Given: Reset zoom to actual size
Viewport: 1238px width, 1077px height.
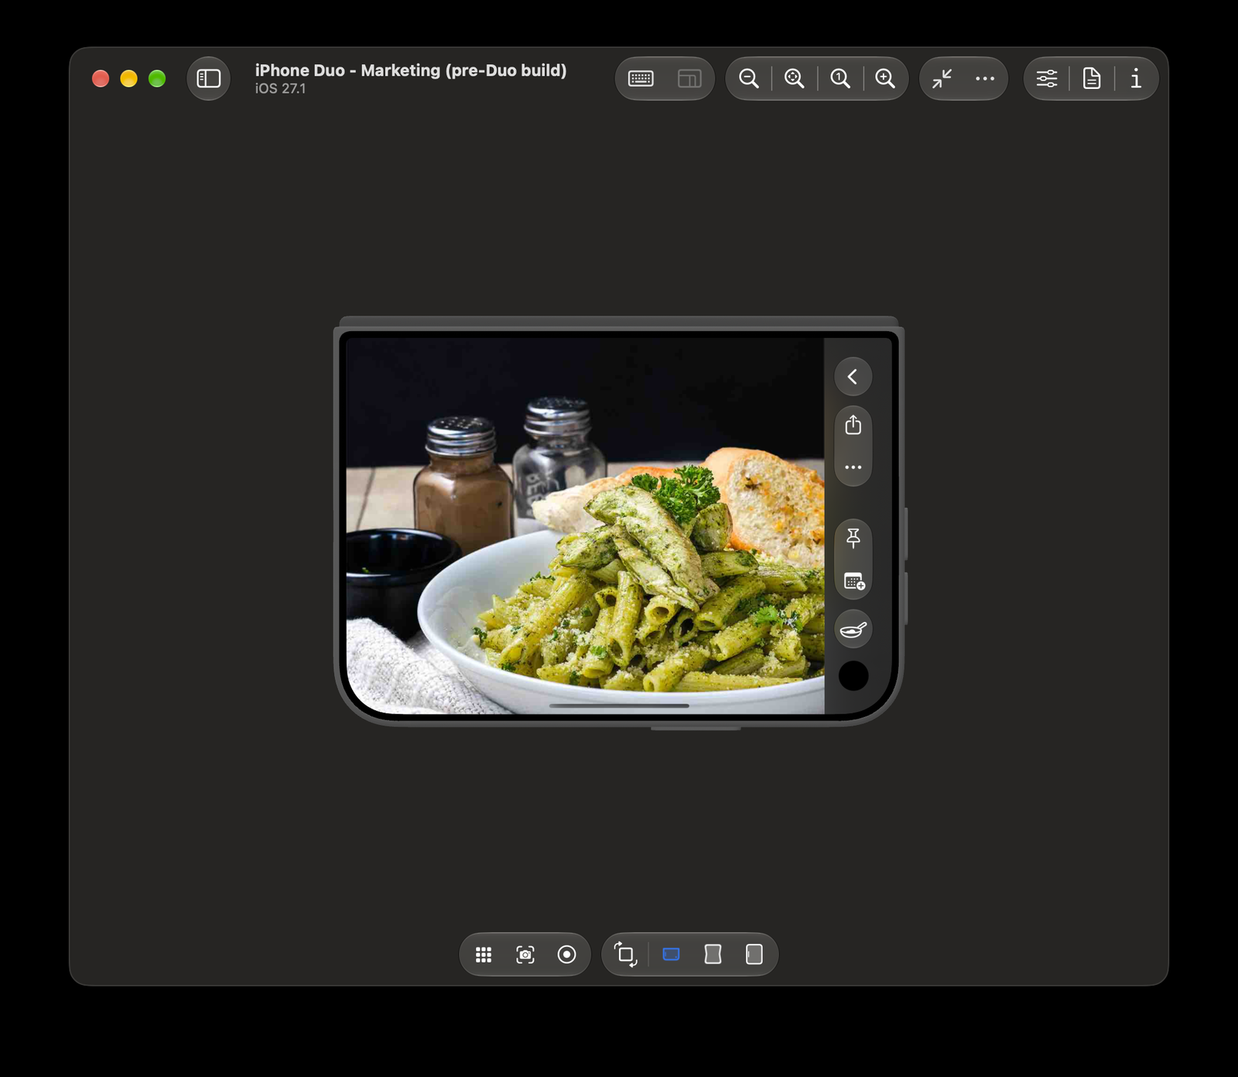Looking at the screenshot, I should [840, 78].
